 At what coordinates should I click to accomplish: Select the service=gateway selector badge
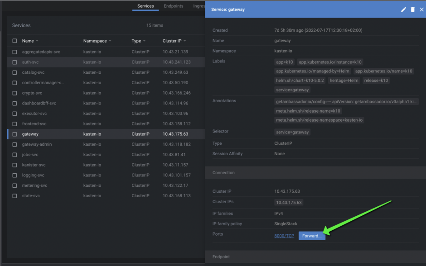292,132
